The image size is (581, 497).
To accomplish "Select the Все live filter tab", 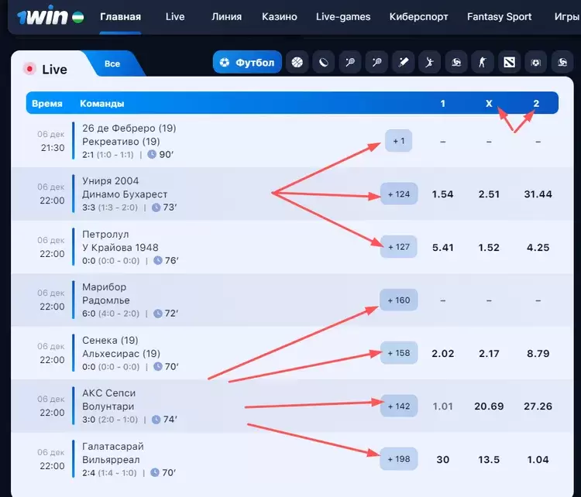I will 112,63.
